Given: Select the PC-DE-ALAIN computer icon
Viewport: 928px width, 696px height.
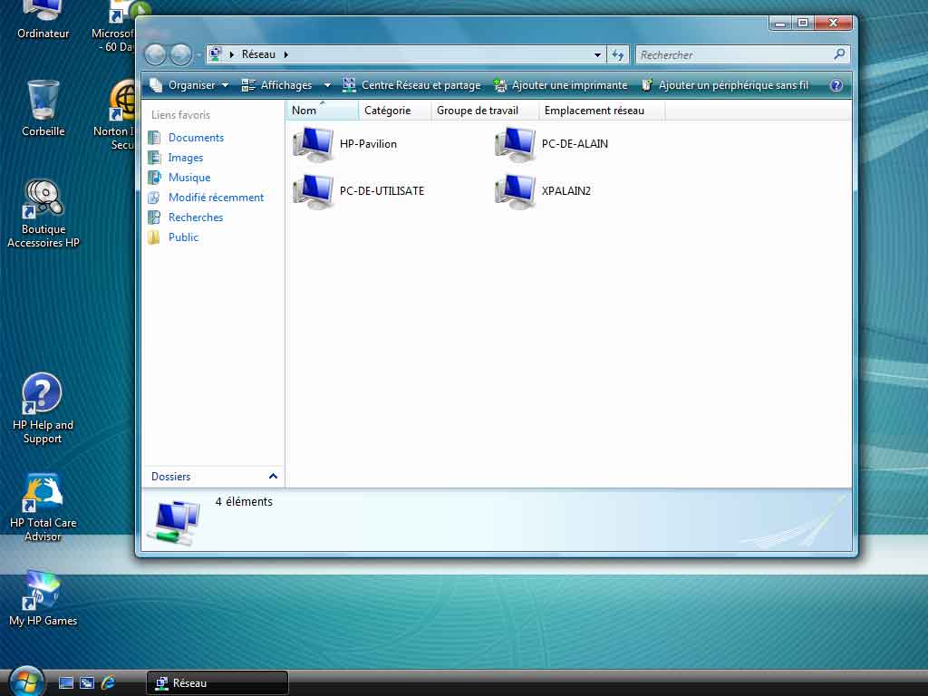Looking at the screenshot, I should [517, 144].
